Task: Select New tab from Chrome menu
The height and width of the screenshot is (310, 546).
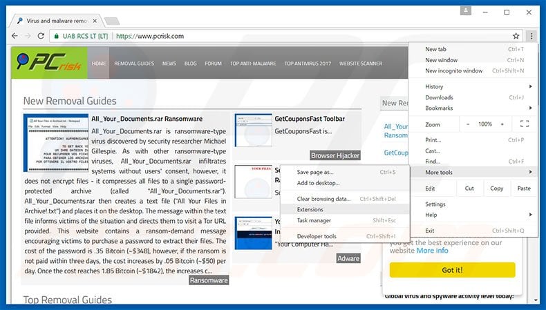Action: tap(474, 49)
